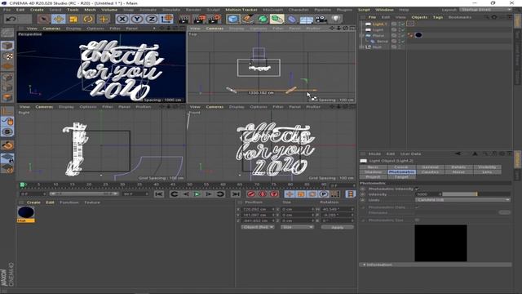
Task: Select Light.1 in the object tree
Action: point(379,24)
